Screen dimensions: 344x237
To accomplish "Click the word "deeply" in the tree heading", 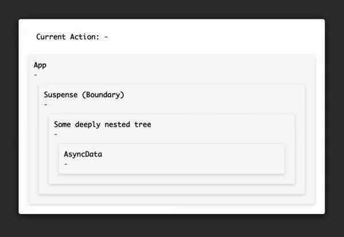I will click(x=88, y=125).
